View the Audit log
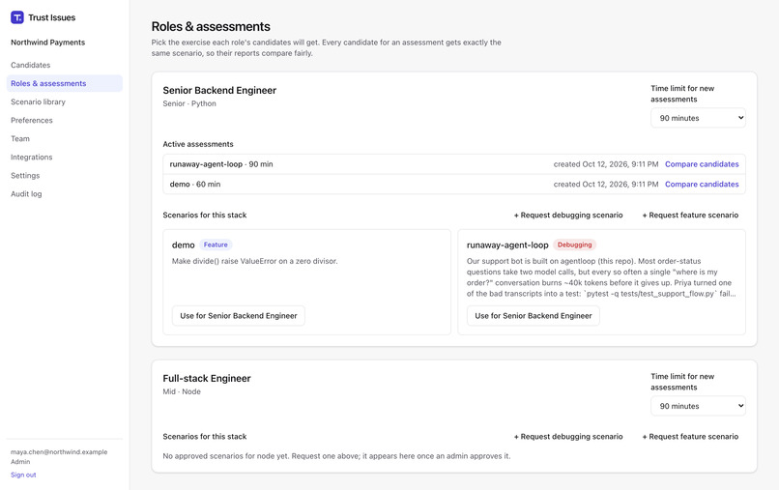The width and height of the screenshot is (779, 490). tap(26, 194)
